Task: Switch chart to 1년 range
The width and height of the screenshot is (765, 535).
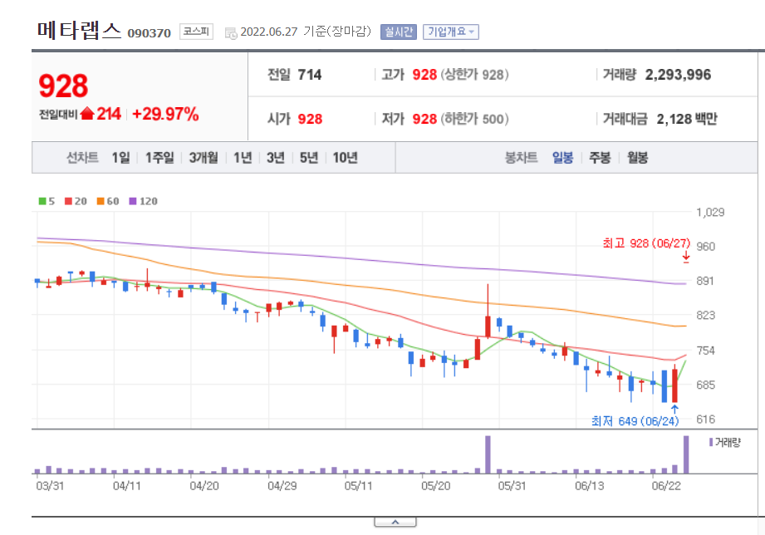Action: [243, 158]
